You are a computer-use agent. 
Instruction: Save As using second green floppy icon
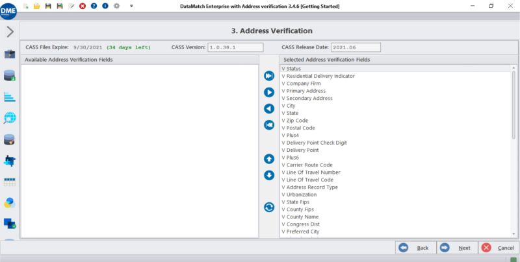click(60, 6)
